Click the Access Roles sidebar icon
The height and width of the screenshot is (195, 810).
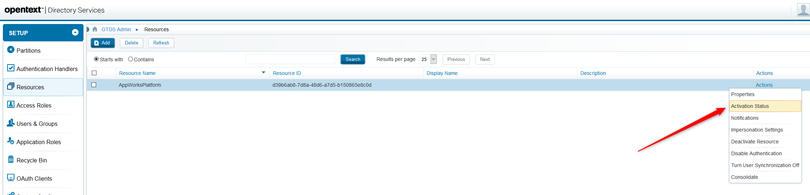tap(11, 105)
